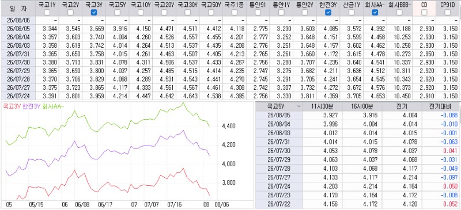Enable the 통안1Y checkbox
The image size is (461, 210).
[x=281, y=12]
